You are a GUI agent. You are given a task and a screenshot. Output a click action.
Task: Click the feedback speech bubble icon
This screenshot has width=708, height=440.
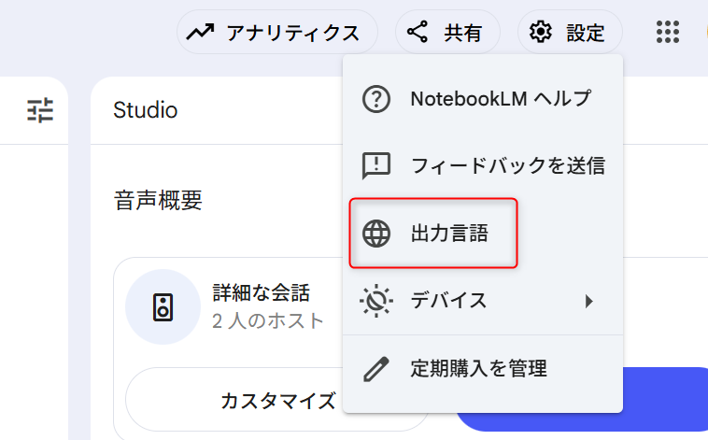point(376,166)
